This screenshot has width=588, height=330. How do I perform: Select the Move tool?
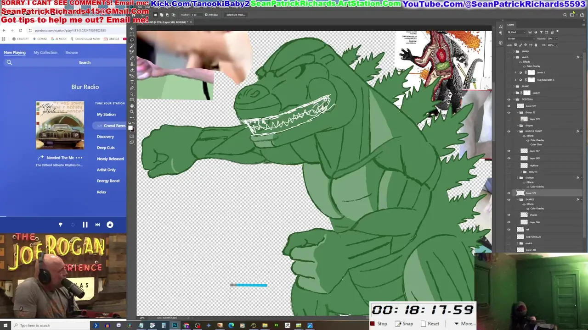(x=132, y=28)
